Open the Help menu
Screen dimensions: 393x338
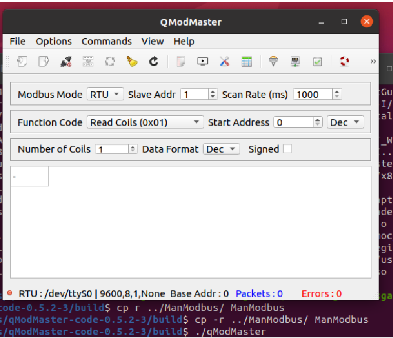point(184,41)
